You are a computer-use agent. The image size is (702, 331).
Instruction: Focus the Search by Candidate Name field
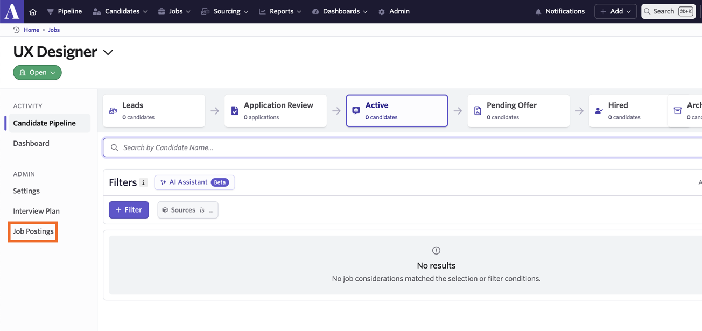[403, 147]
